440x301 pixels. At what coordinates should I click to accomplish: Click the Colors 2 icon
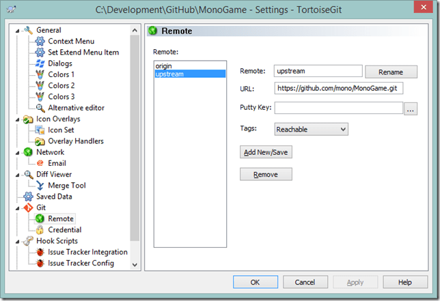(x=40, y=85)
